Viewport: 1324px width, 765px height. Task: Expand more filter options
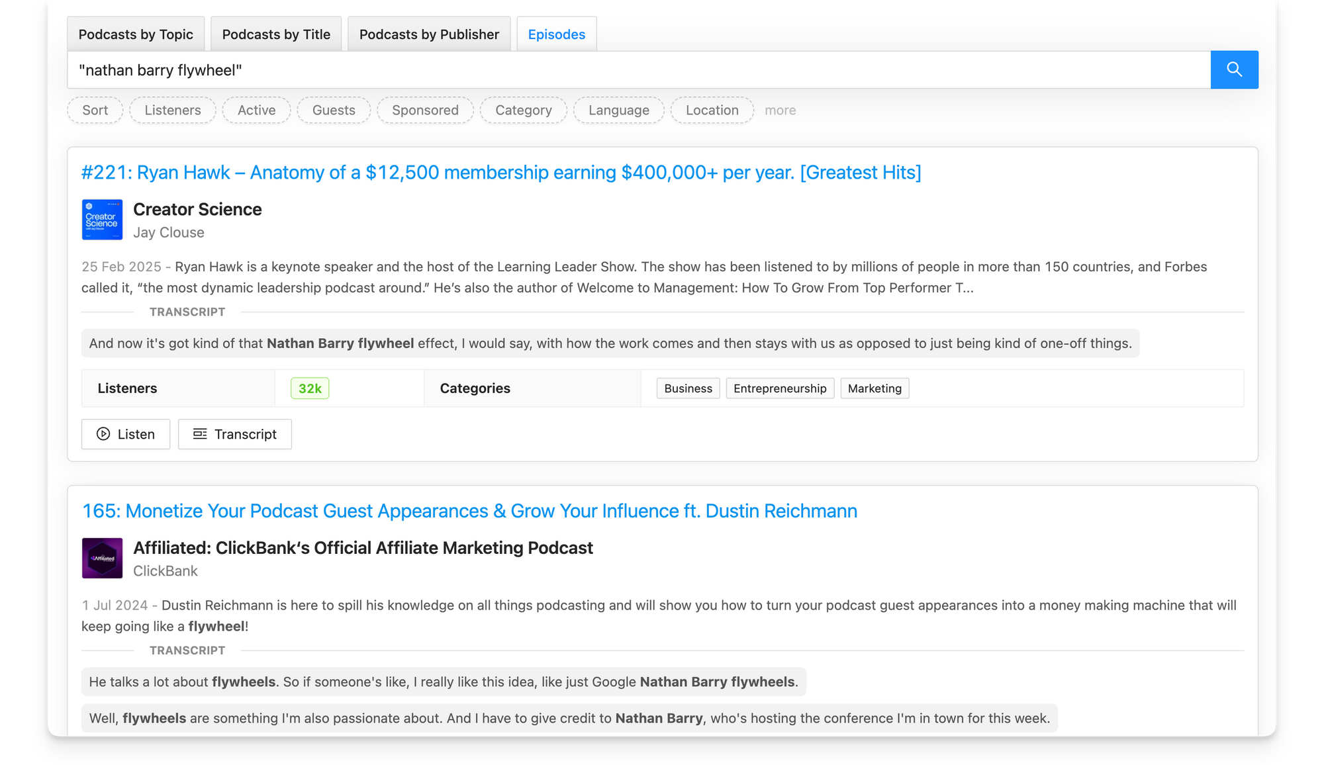point(780,110)
